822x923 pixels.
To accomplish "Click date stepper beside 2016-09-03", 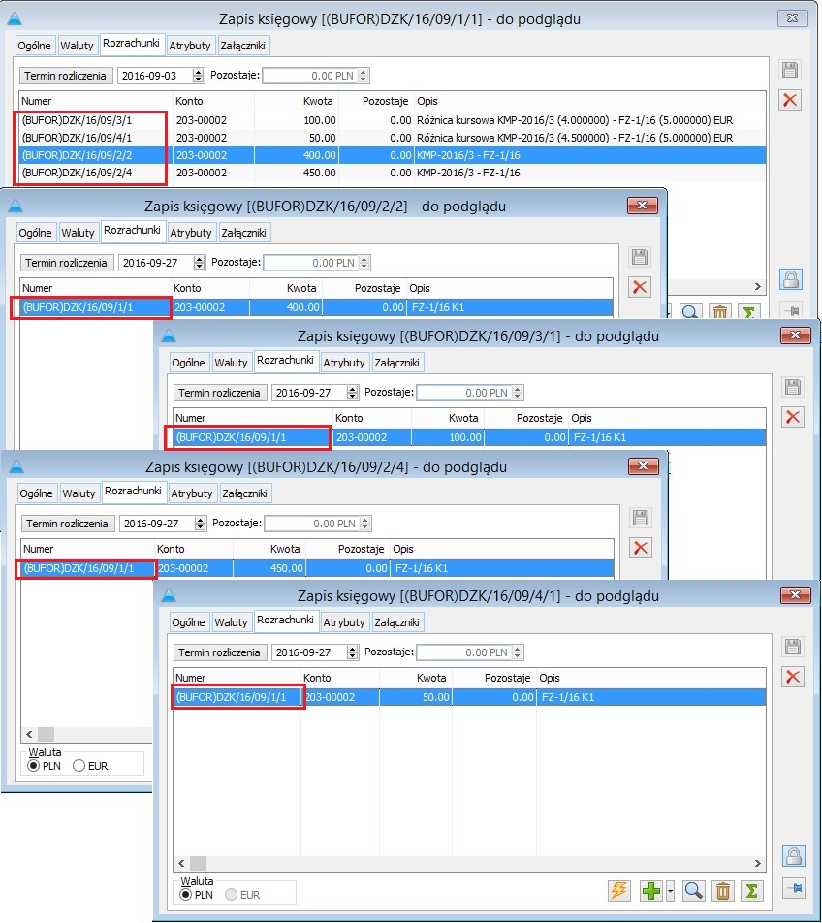I will [x=199, y=76].
